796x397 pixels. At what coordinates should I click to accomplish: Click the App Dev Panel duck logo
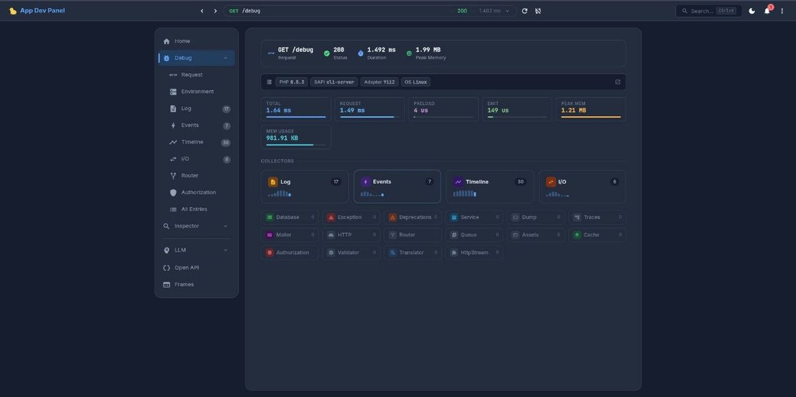click(13, 11)
